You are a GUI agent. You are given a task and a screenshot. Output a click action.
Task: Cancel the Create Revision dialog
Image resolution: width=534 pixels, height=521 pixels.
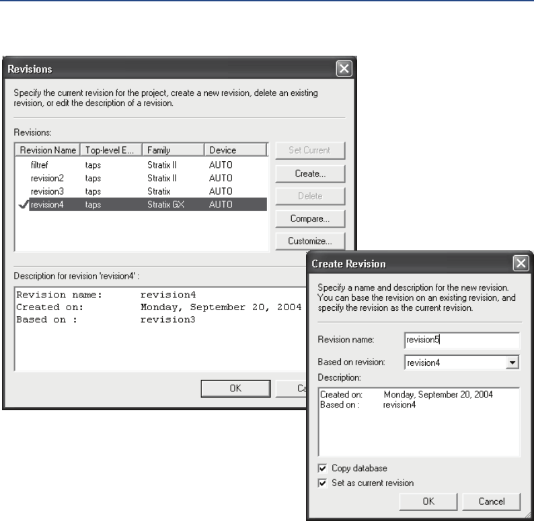pos(493,502)
